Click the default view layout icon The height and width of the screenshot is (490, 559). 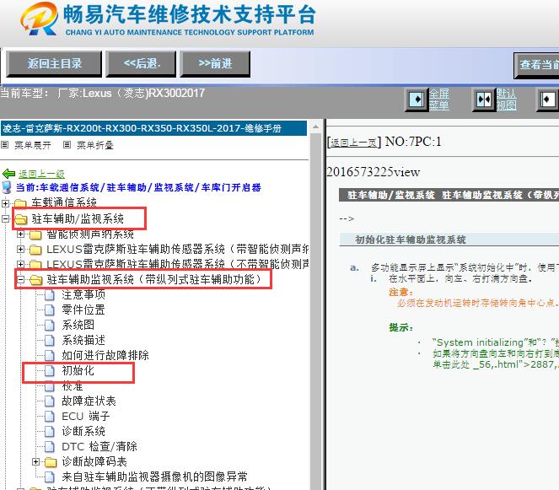tap(484, 100)
